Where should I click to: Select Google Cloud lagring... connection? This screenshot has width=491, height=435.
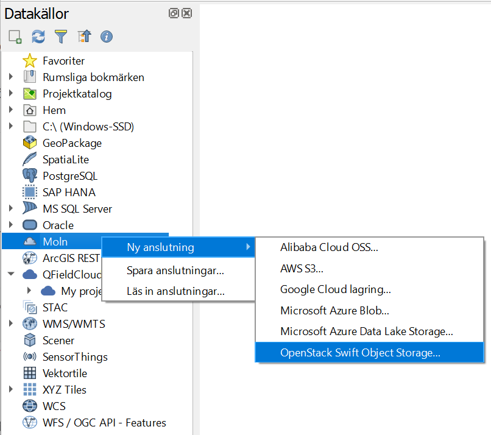[370, 289]
